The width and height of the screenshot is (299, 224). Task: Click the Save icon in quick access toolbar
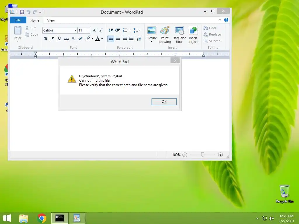[x=22, y=12]
